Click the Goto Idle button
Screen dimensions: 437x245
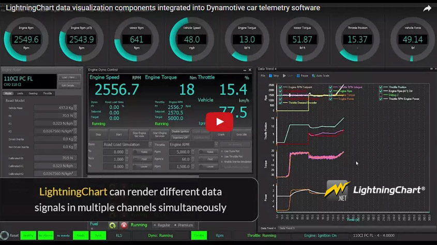pyautogui.click(x=242, y=135)
